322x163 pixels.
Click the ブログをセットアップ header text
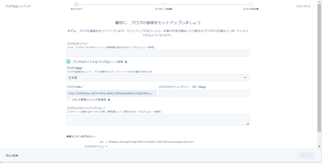[x=18, y=6]
